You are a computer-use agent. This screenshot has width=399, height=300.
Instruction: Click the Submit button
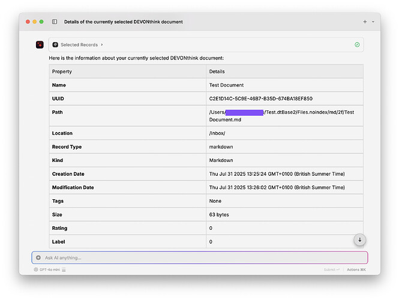tap(332, 269)
